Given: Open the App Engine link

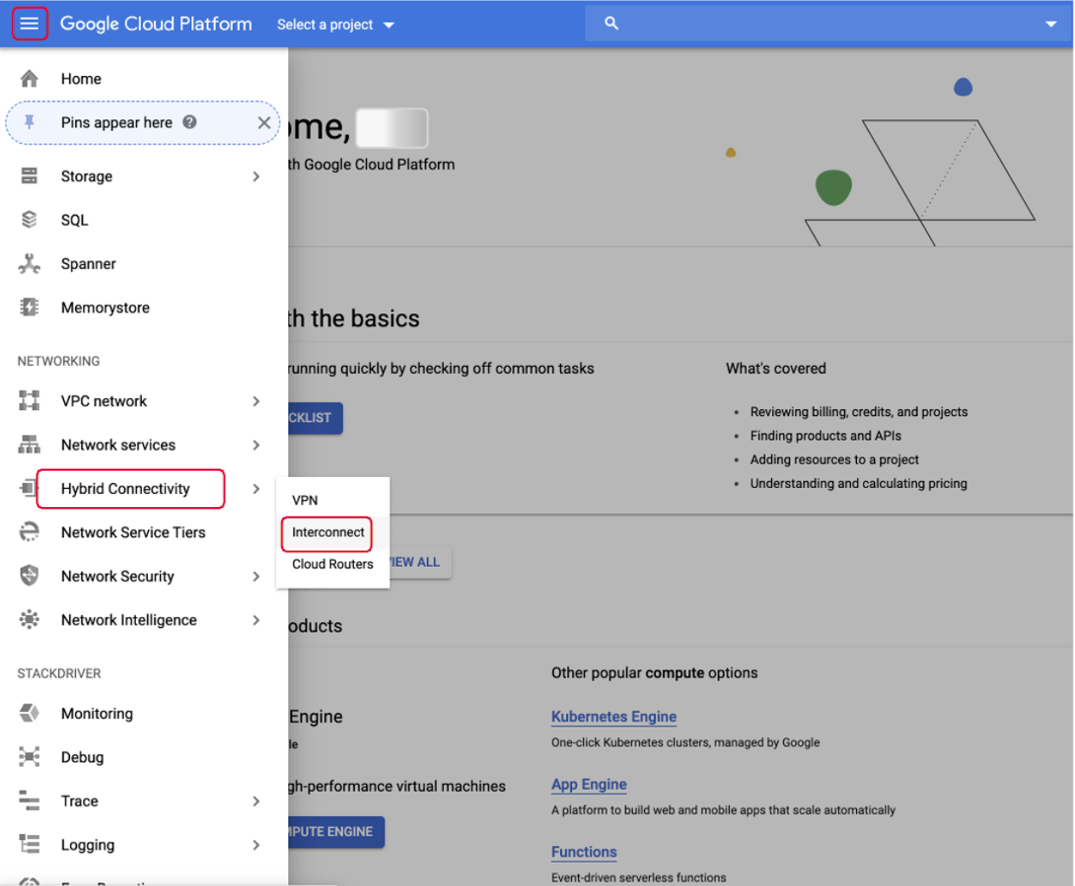Looking at the screenshot, I should [589, 785].
